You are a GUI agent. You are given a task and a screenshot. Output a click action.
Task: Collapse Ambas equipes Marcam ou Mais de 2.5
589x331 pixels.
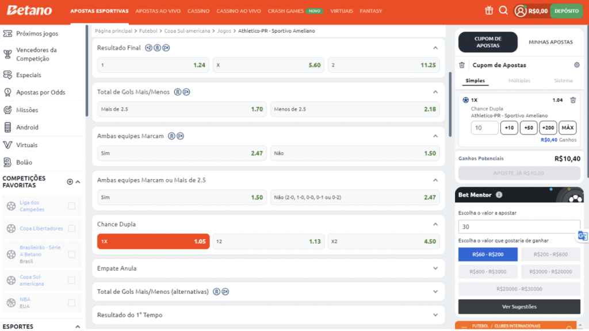435,180
